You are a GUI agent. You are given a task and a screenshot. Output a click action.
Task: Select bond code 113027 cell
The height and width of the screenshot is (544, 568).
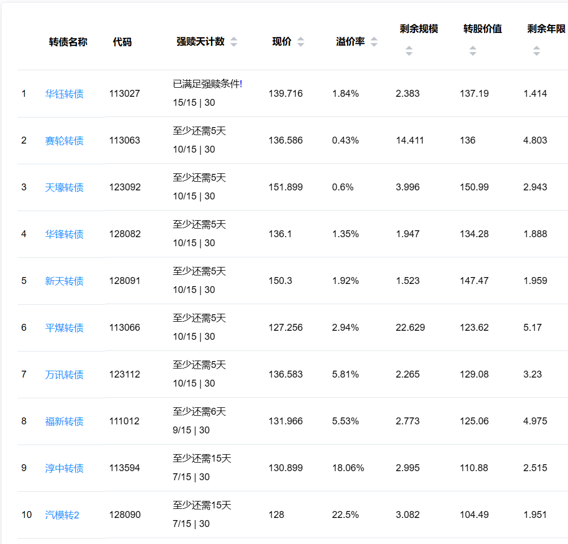pyautogui.click(x=125, y=94)
